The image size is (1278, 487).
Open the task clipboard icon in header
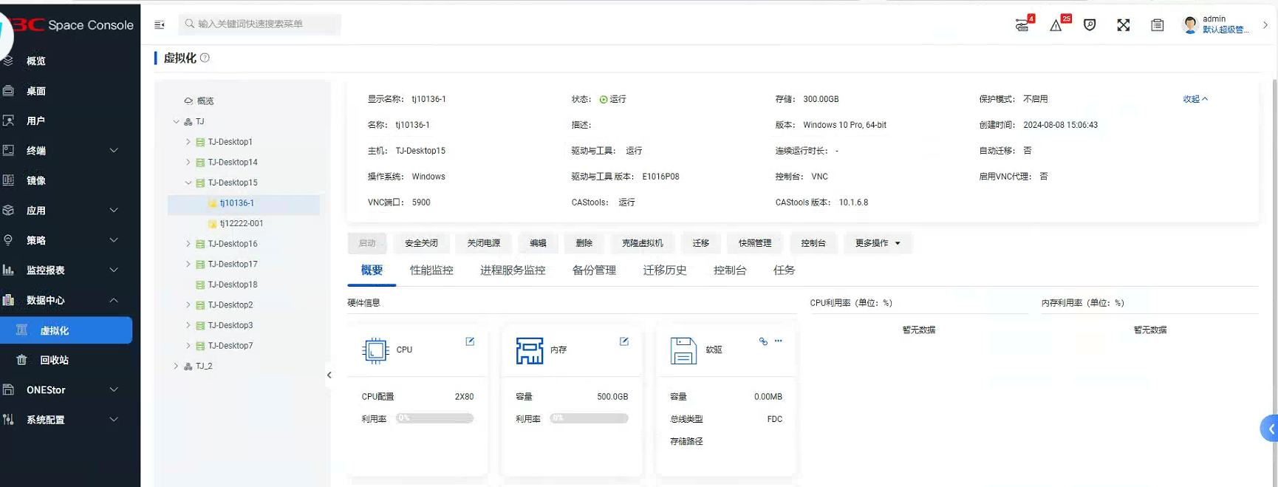1157,25
